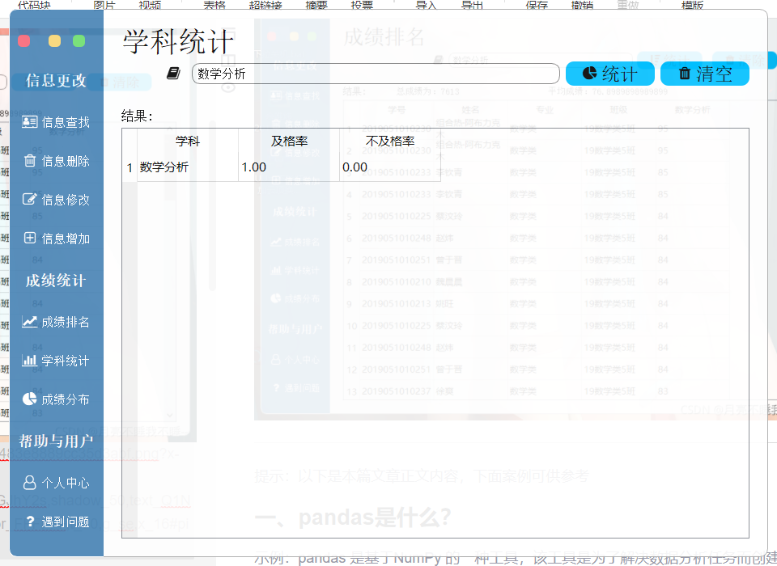777x566 pixels.
Task: Click the 结果: label
Action: pyautogui.click(x=138, y=116)
